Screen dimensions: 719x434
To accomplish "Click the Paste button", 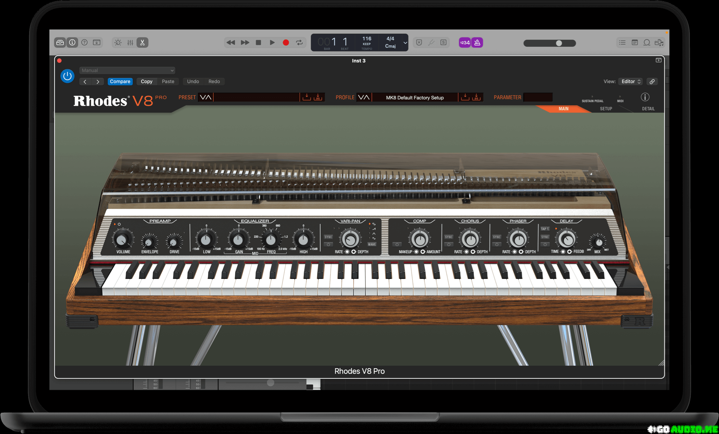I will (x=168, y=82).
